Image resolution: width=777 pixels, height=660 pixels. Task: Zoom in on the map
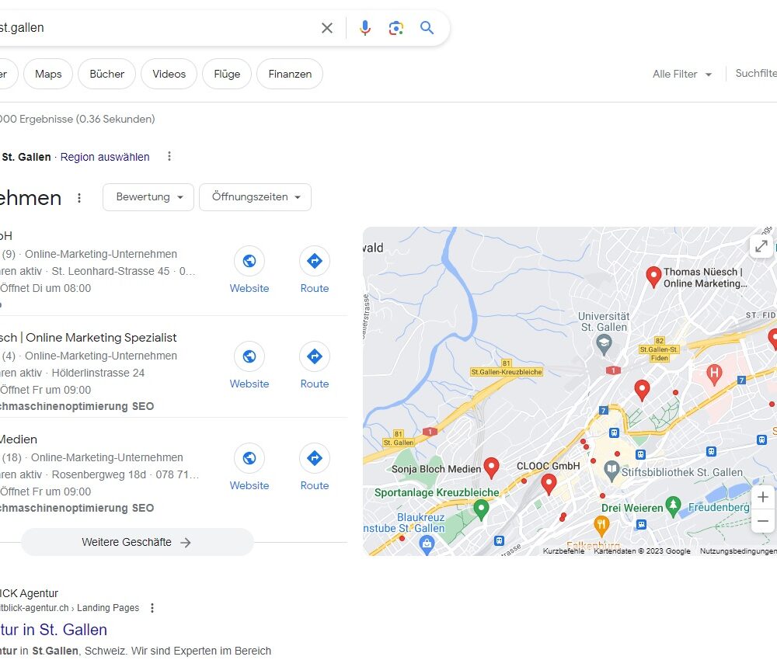pos(763,497)
